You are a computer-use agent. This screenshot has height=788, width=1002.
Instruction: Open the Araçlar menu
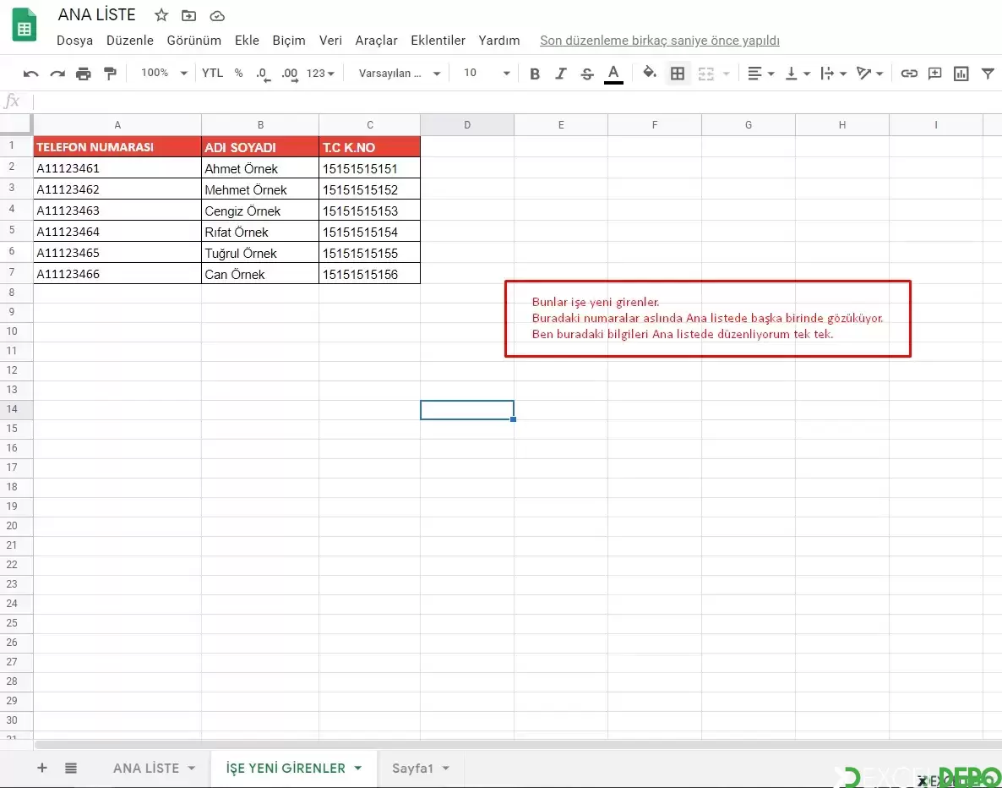tap(377, 41)
